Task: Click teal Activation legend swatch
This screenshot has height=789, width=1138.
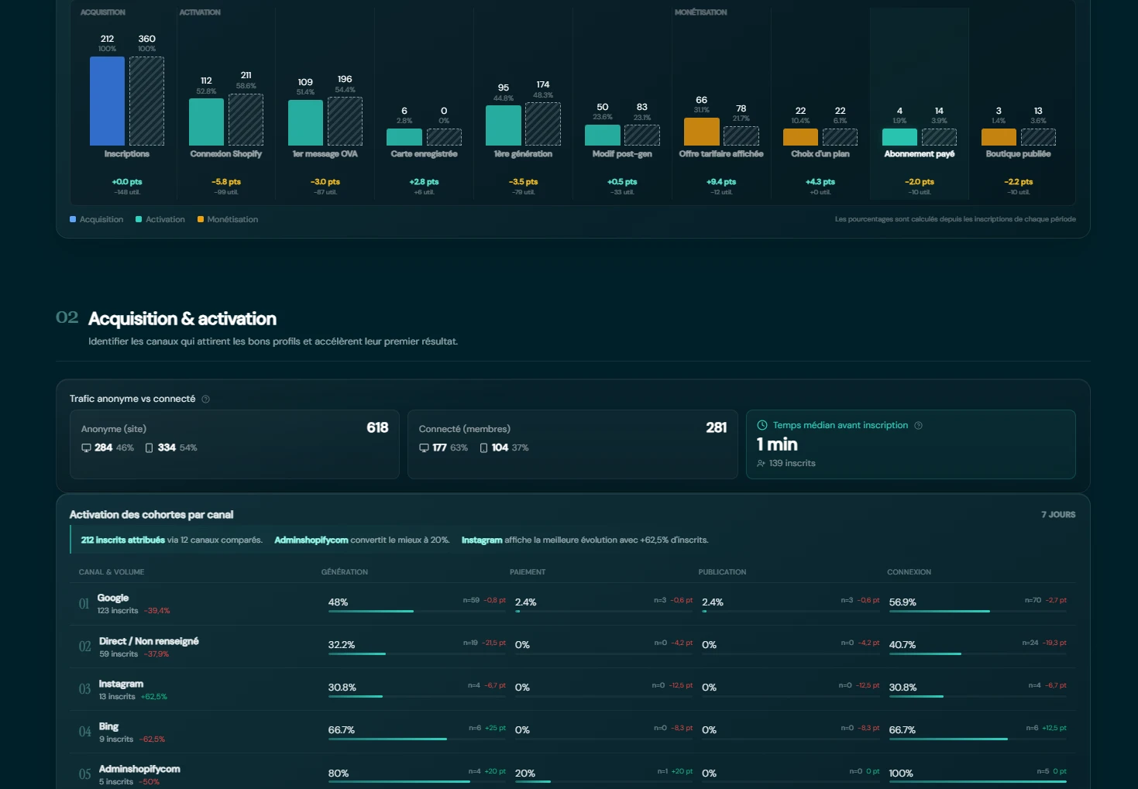Action: (139, 220)
